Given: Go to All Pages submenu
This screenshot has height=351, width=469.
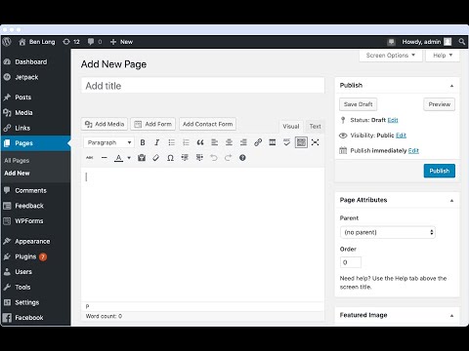Looking at the screenshot, I should tap(17, 160).
